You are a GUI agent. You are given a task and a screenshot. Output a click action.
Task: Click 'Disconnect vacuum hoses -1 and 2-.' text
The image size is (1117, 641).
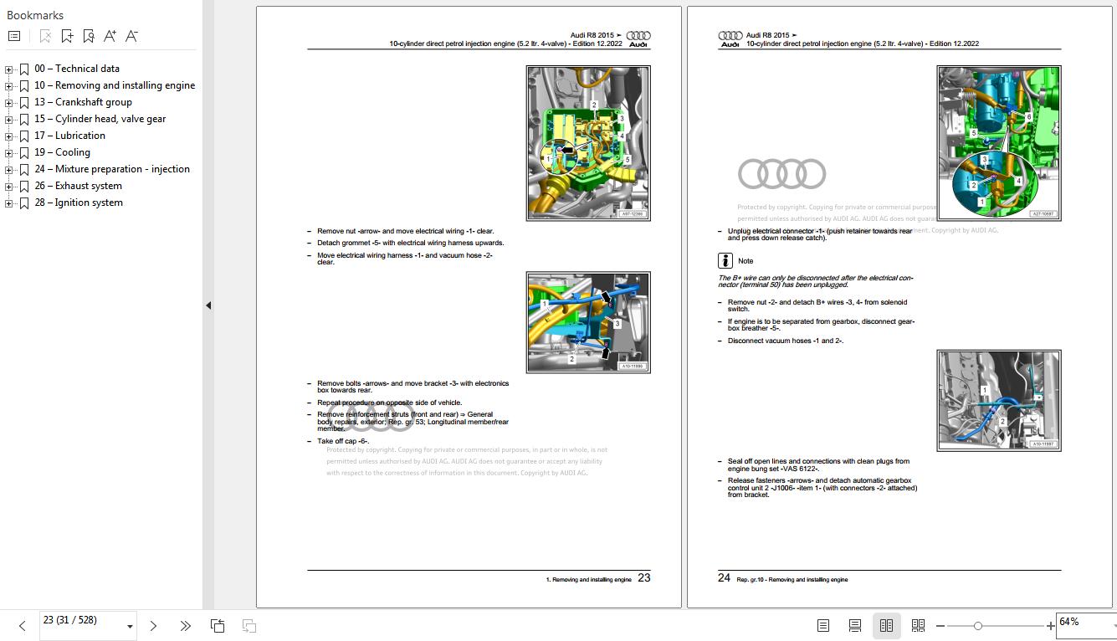[786, 341]
